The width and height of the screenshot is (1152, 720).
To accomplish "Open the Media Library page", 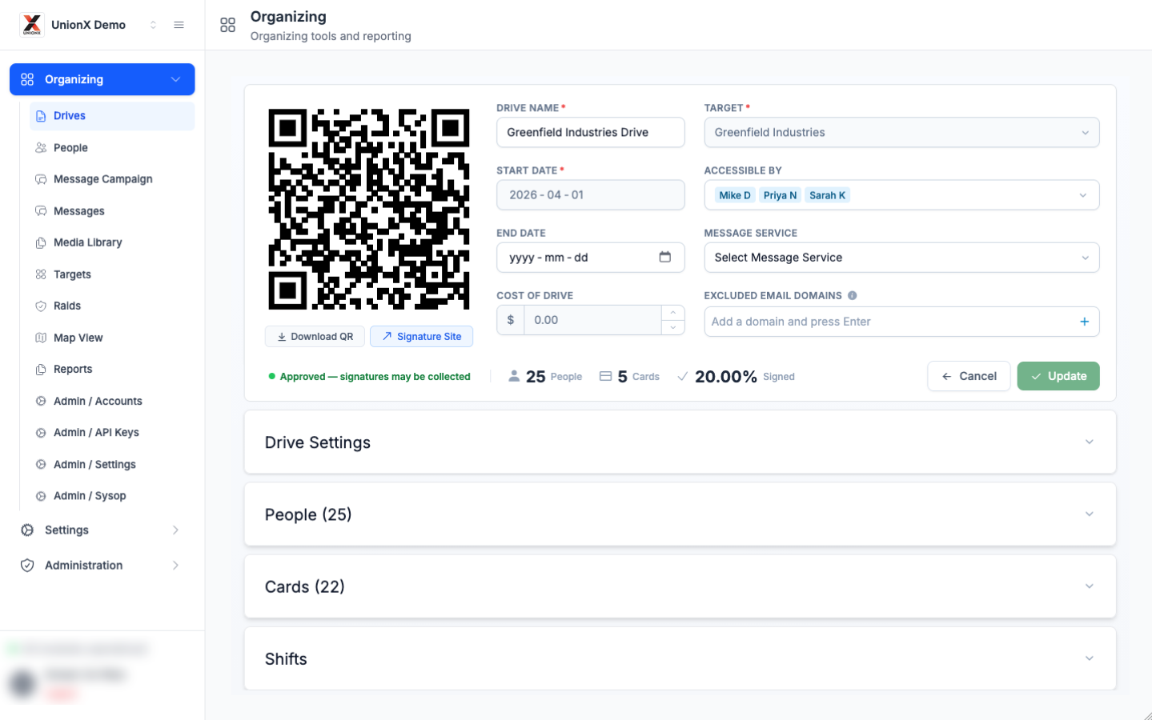I will [112, 242].
